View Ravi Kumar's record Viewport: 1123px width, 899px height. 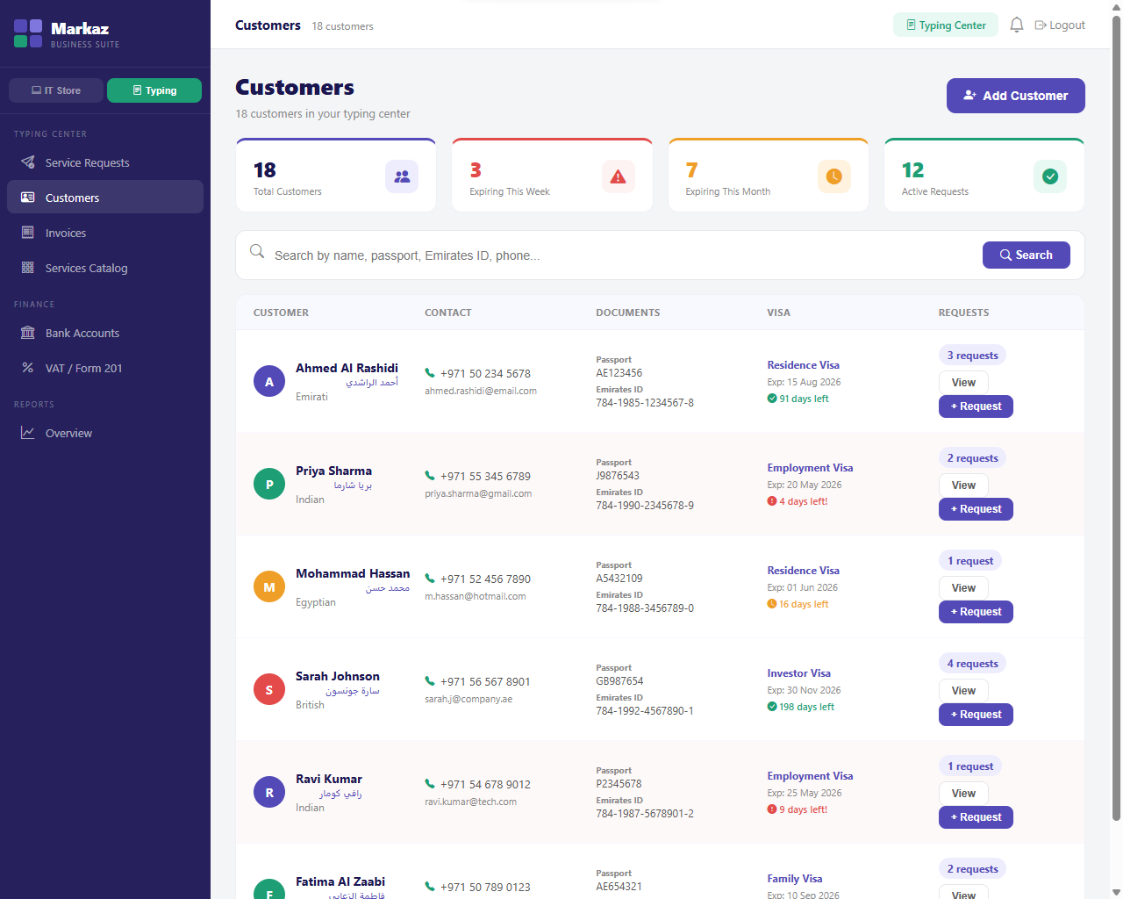963,794
